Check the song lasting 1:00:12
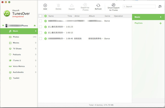Viewport: 165px width, 108px height. (x=40, y=33)
